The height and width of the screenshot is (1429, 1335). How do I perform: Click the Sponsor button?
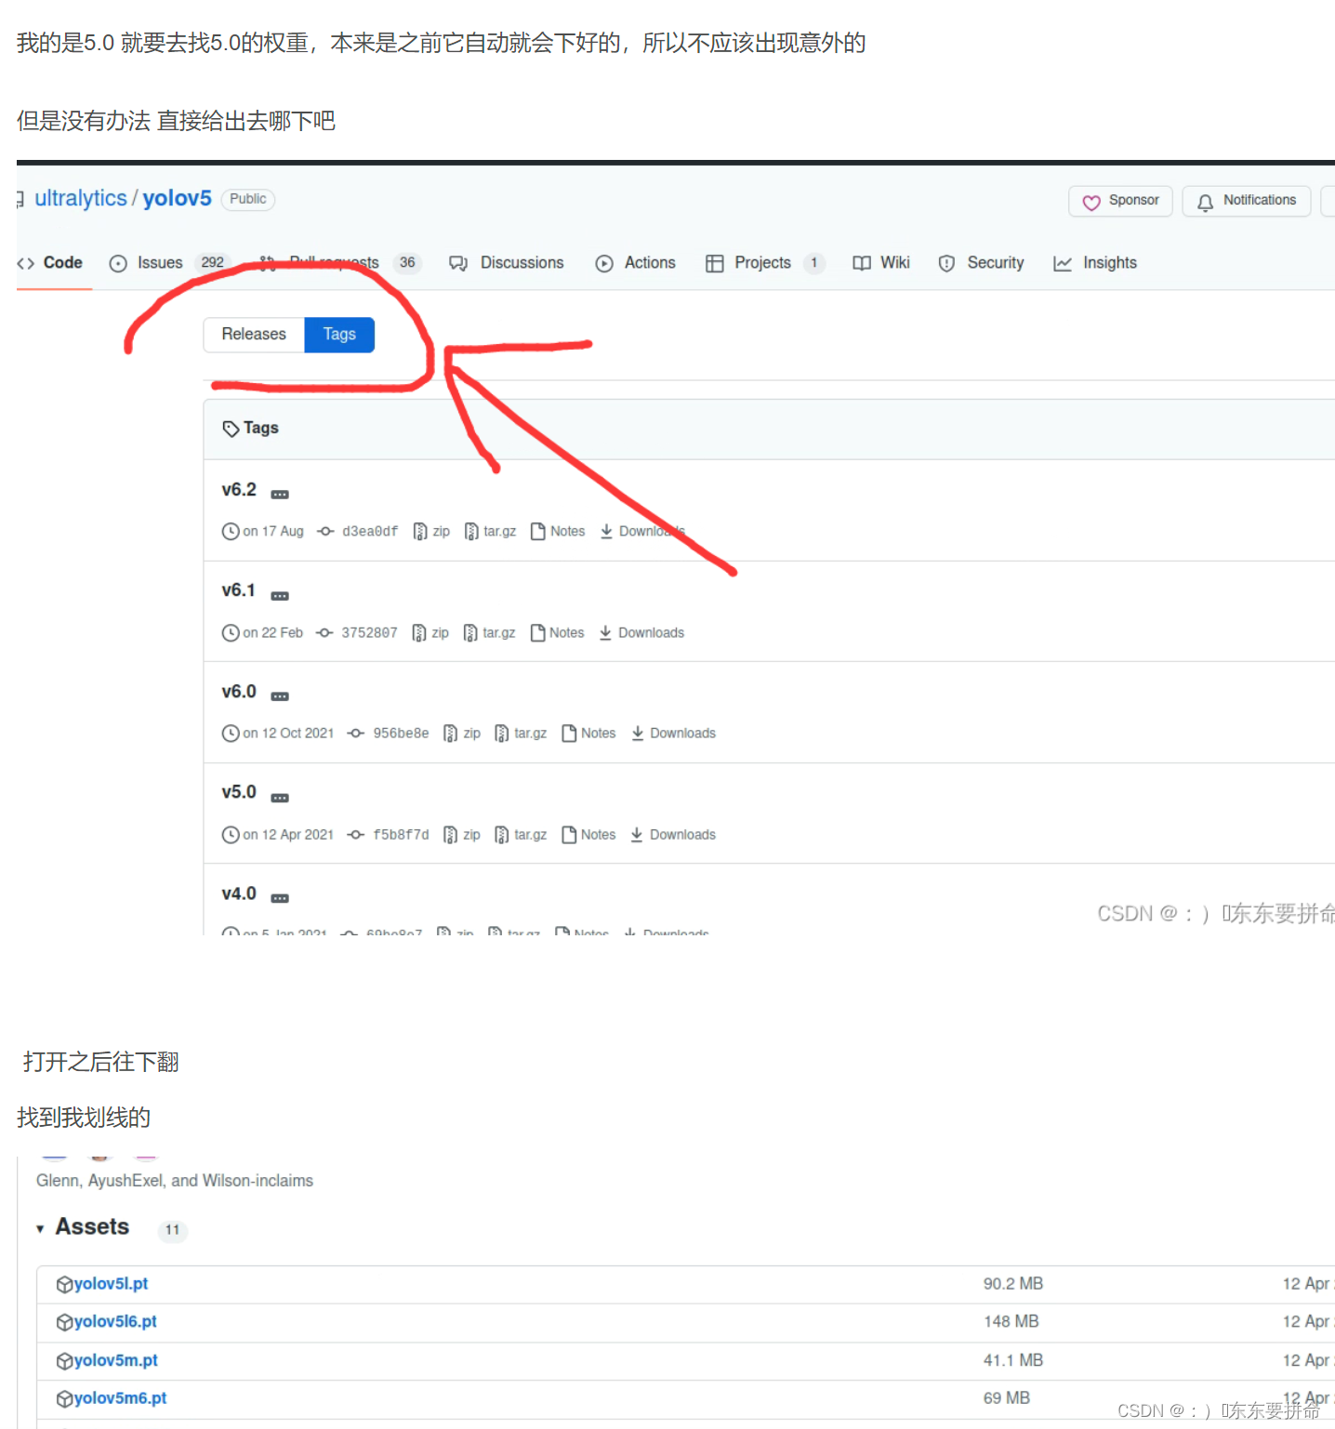coord(1120,201)
